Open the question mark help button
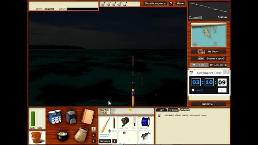This screenshot has height=145, width=258. click(x=171, y=3)
